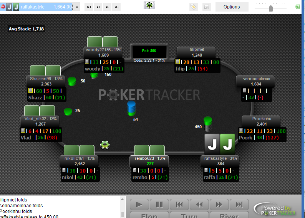The width and height of the screenshot is (305, 218).
Task: Click the sennamolenae player name plate
Action: click(256, 81)
